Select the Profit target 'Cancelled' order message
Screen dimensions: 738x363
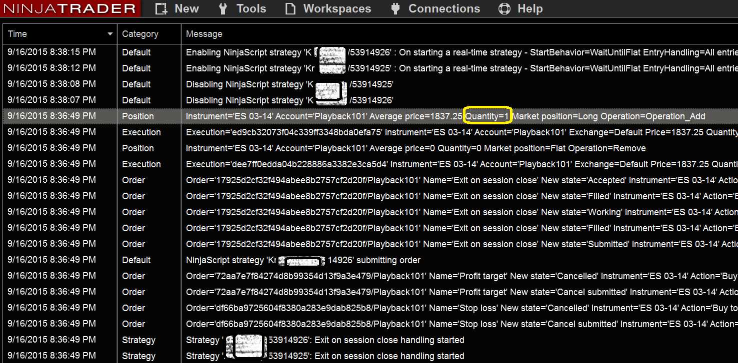point(461,276)
